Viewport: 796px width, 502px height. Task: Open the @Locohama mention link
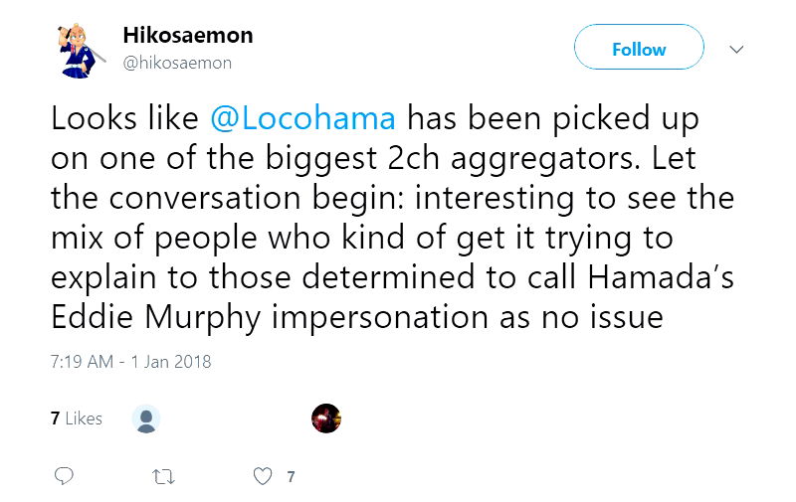[303, 118]
